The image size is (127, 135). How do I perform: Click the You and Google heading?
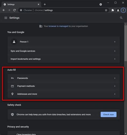pos(16,32)
